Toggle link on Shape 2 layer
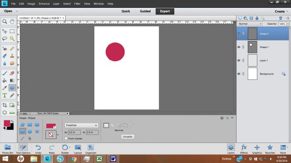The width and height of the screenshot is (291, 163). click(x=243, y=34)
